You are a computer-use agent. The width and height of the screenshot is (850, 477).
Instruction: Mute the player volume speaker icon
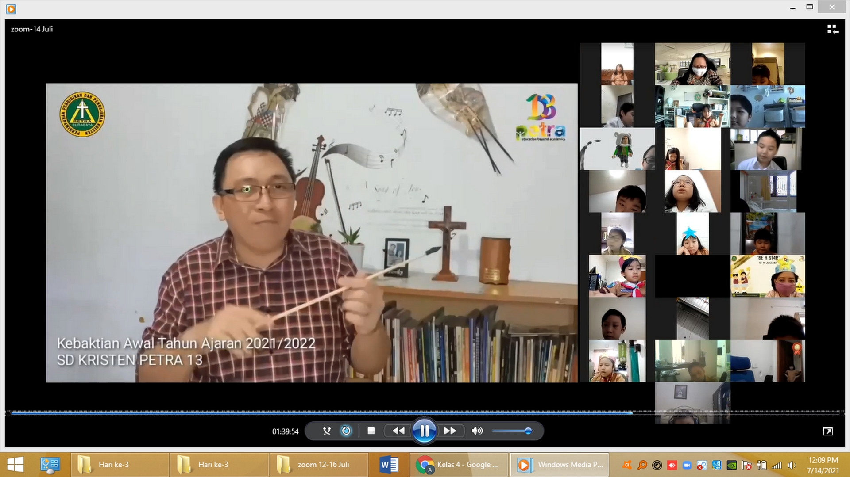477,431
